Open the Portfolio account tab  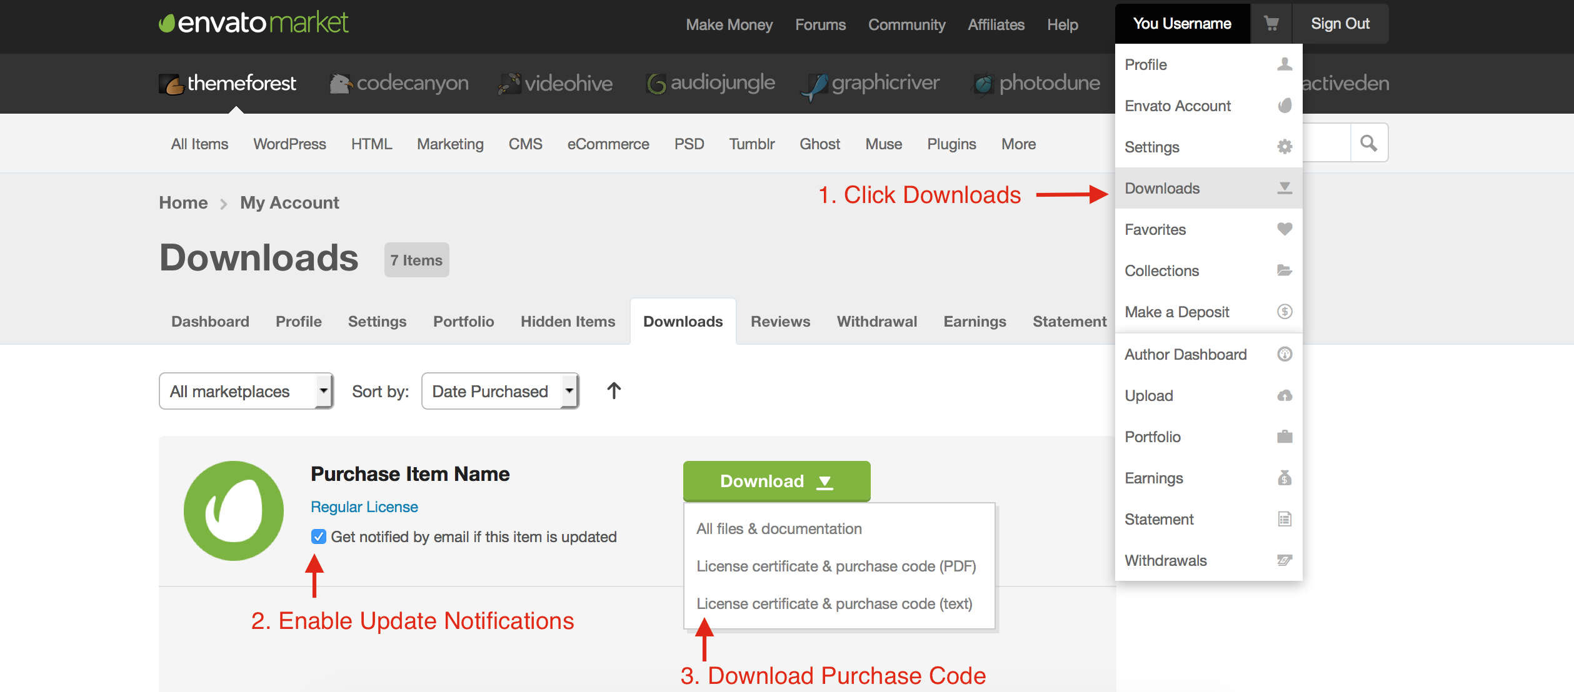click(x=463, y=322)
